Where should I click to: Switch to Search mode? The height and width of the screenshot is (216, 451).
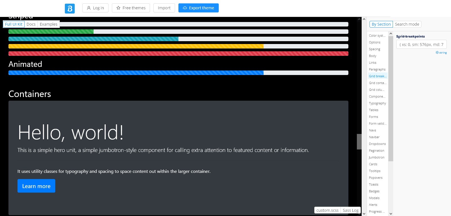[407, 24]
